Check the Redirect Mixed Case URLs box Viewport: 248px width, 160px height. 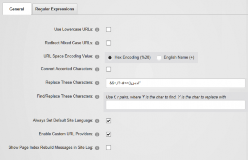coord(108,43)
